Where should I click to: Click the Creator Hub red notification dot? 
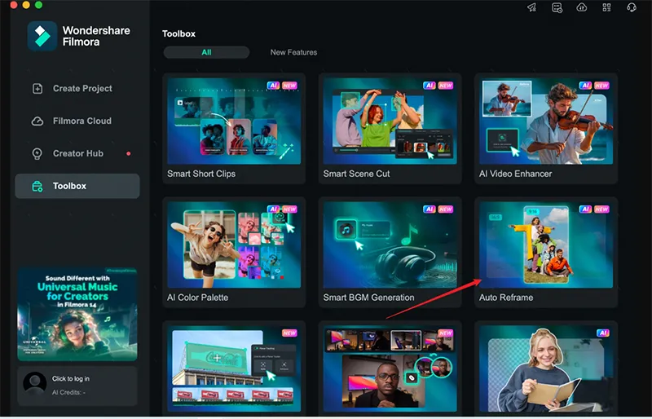click(x=129, y=153)
